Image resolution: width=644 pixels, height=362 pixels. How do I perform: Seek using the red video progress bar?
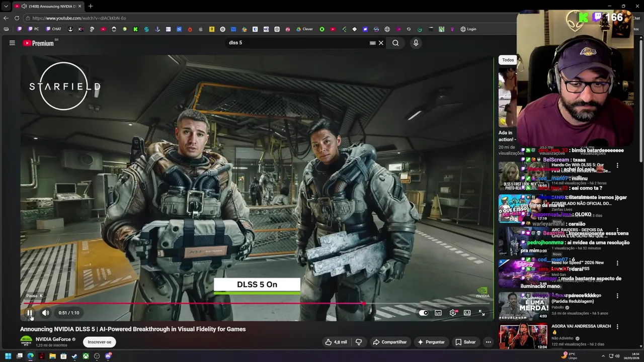coord(257,303)
